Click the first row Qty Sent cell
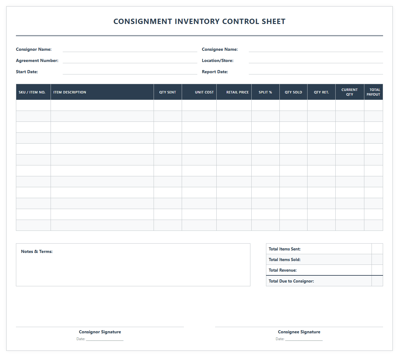The height and width of the screenshot is (357, 399). (x=168, y=105)
